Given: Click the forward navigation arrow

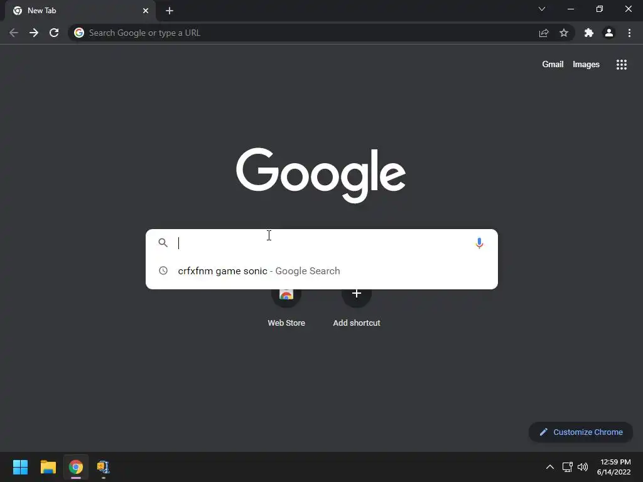Looking at the screenshot, I should click(34, 33).
